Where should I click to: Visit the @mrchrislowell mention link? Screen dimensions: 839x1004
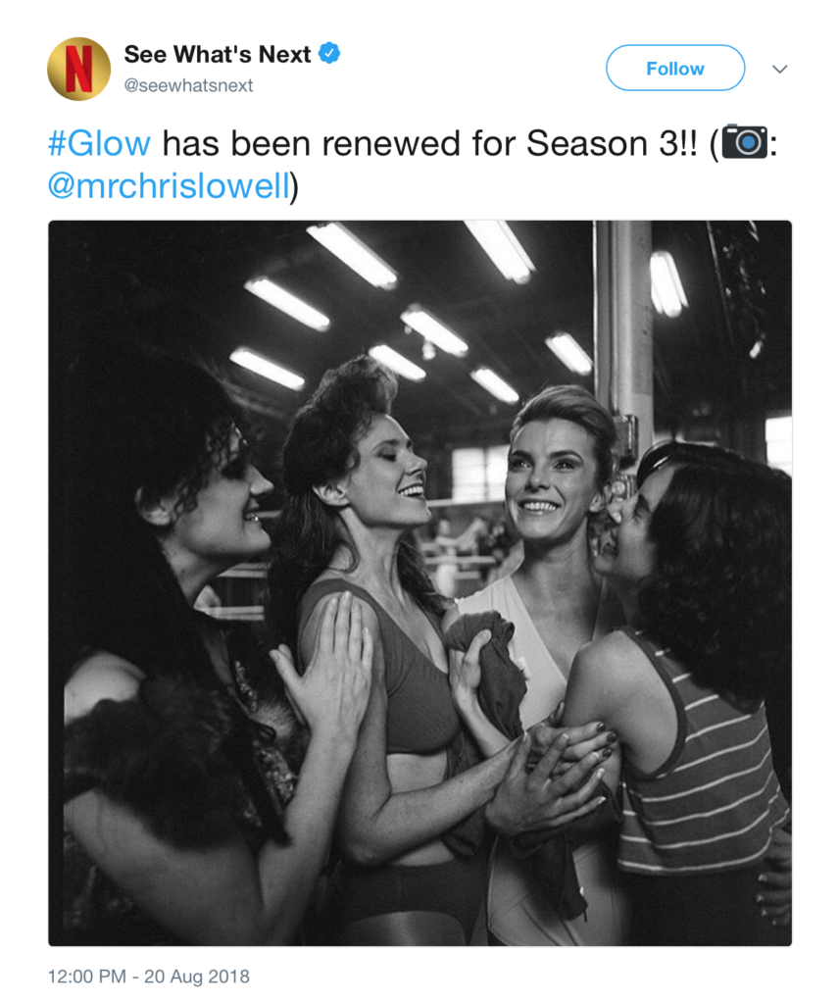coord(169,186)
